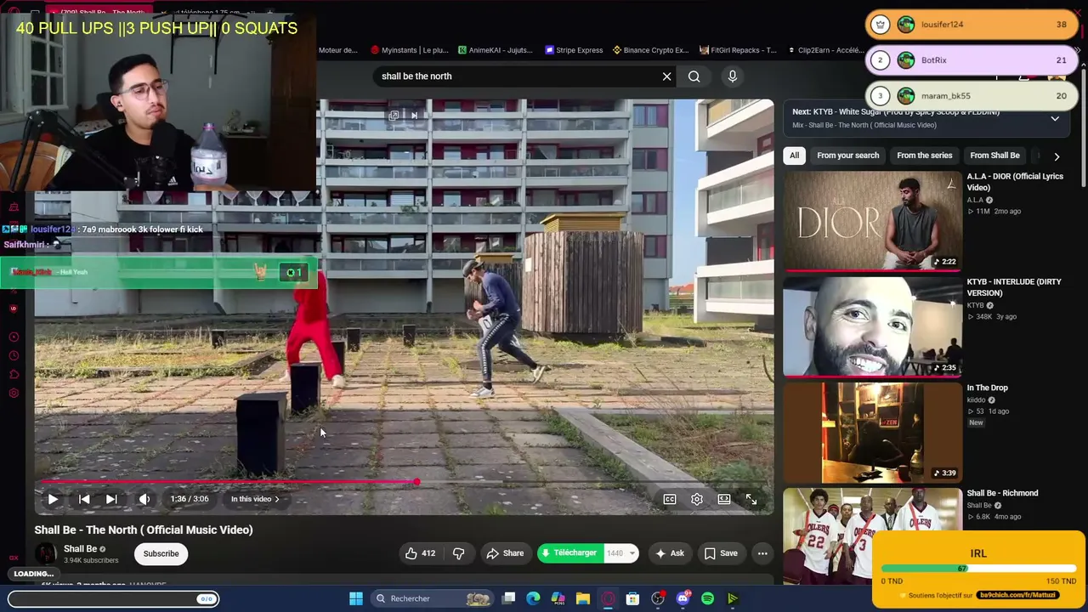Enter fullscreen mode on the video
The height and width of the screenshot is (612, 1088).
[x=751, y=499]
